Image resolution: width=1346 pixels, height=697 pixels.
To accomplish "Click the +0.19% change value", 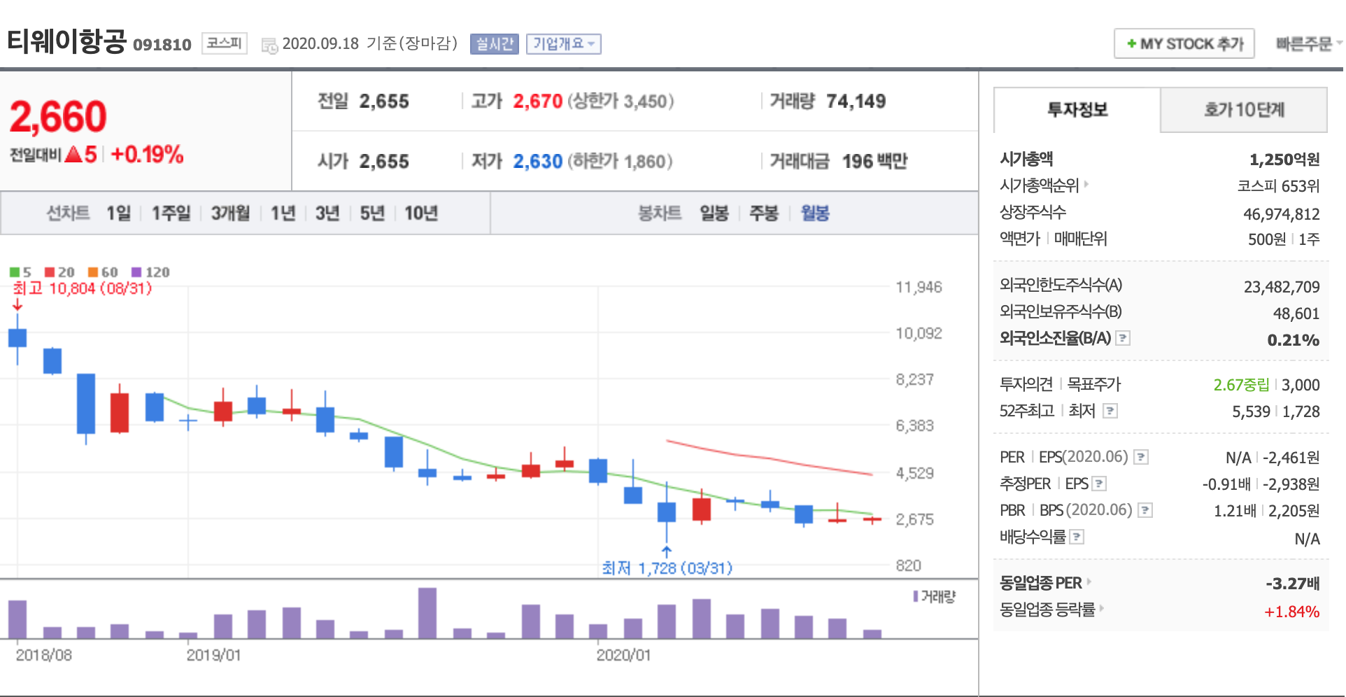I will tap(147, 155).
